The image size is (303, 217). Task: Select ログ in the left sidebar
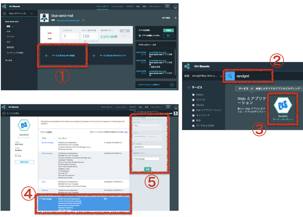click(x=8, y=42)
